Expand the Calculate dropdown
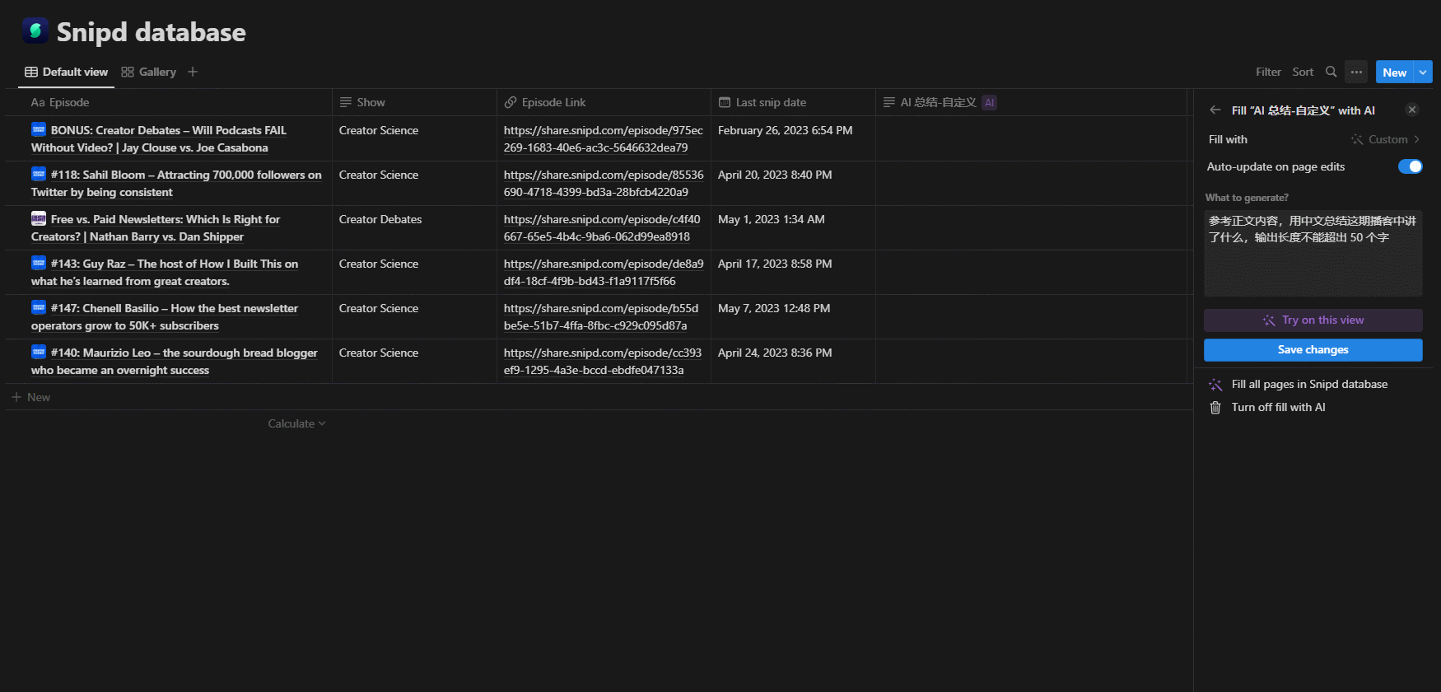The height and width of the screenshot is (692, 1441). (296, 423)
